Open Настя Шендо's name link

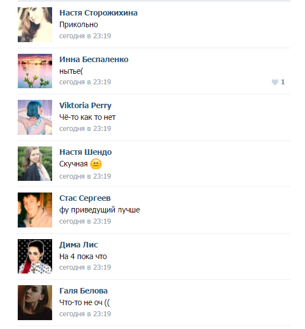(85, 152)
